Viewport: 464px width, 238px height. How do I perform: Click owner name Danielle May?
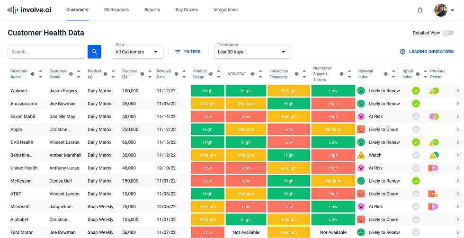click(62, 116)
